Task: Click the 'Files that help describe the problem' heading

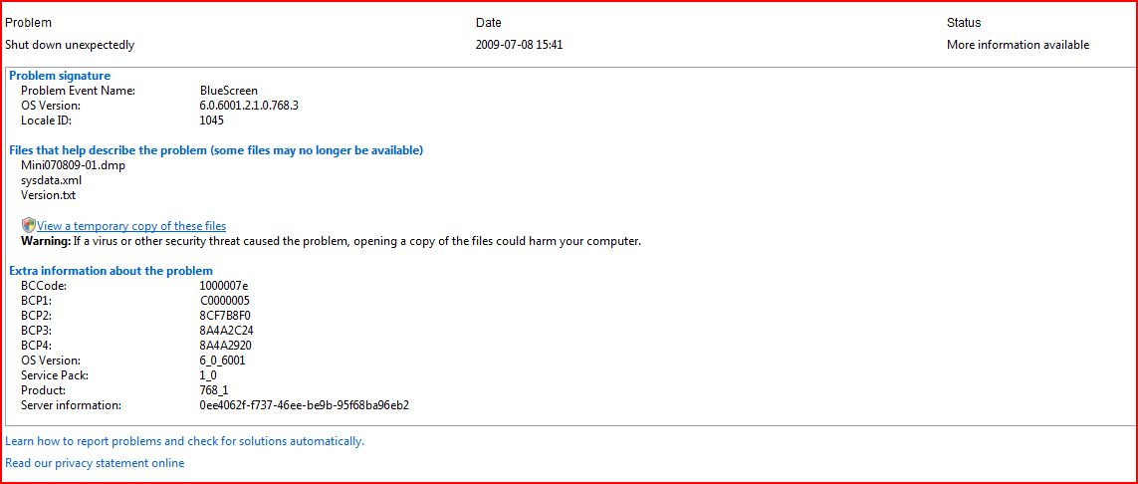Action: 216,150
